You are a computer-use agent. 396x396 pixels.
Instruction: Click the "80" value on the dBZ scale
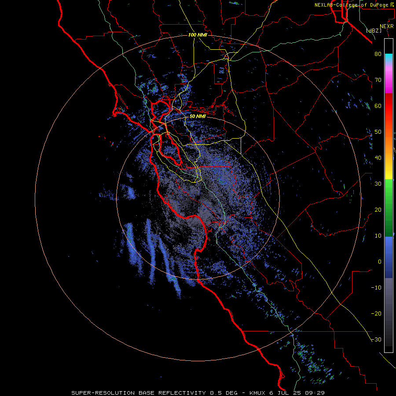[x=378, y=54]
